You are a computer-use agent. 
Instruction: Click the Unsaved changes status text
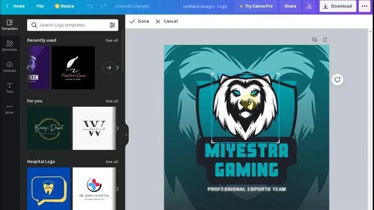133,6
